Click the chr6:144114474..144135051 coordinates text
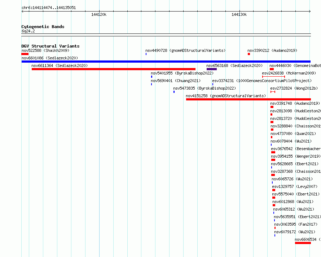This screenshot has width=321, height=257. coord(49,8)
